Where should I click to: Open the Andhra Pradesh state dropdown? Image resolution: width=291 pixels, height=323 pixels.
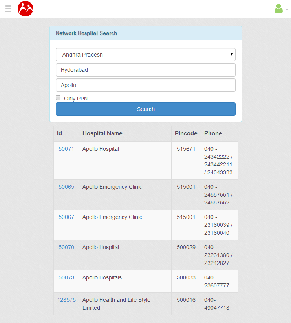(146, 55)
